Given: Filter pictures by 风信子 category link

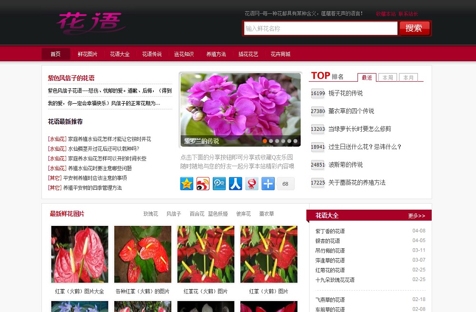Looking at the screenshot, I should click(x=174, y=214).
